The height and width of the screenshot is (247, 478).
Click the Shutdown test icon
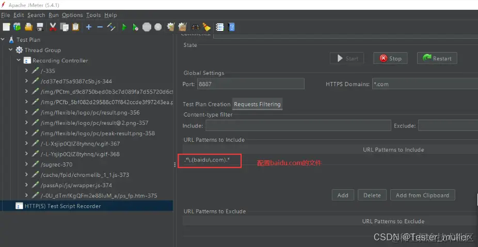coord(158,27)
